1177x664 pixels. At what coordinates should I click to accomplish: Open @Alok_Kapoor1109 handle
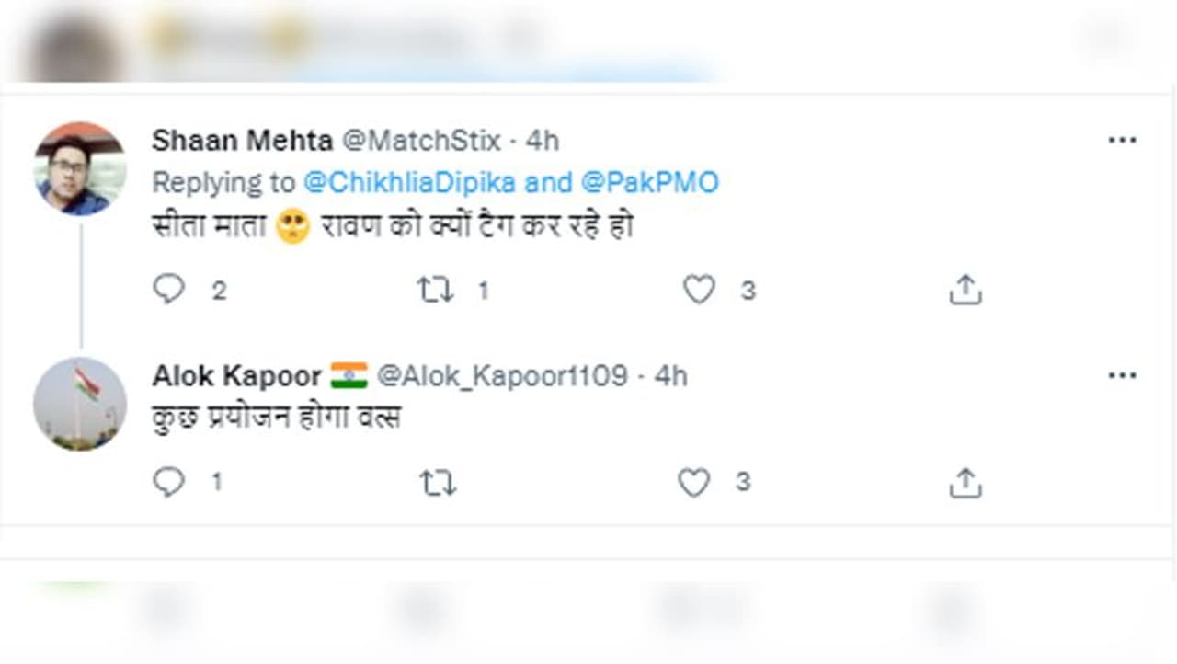coord(503,376)
